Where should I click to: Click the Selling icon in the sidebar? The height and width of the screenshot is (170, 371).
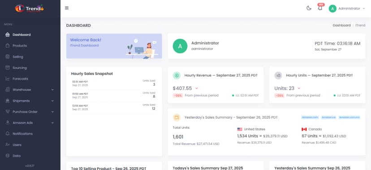tap(8, 57)
